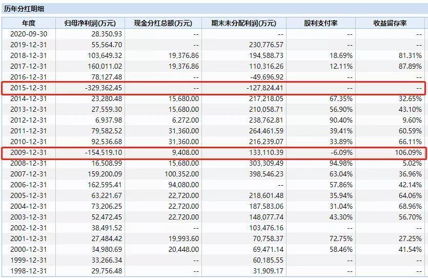Click the retention rate 106.09%
The image size is (428, 278).
[x=409, y=152]
